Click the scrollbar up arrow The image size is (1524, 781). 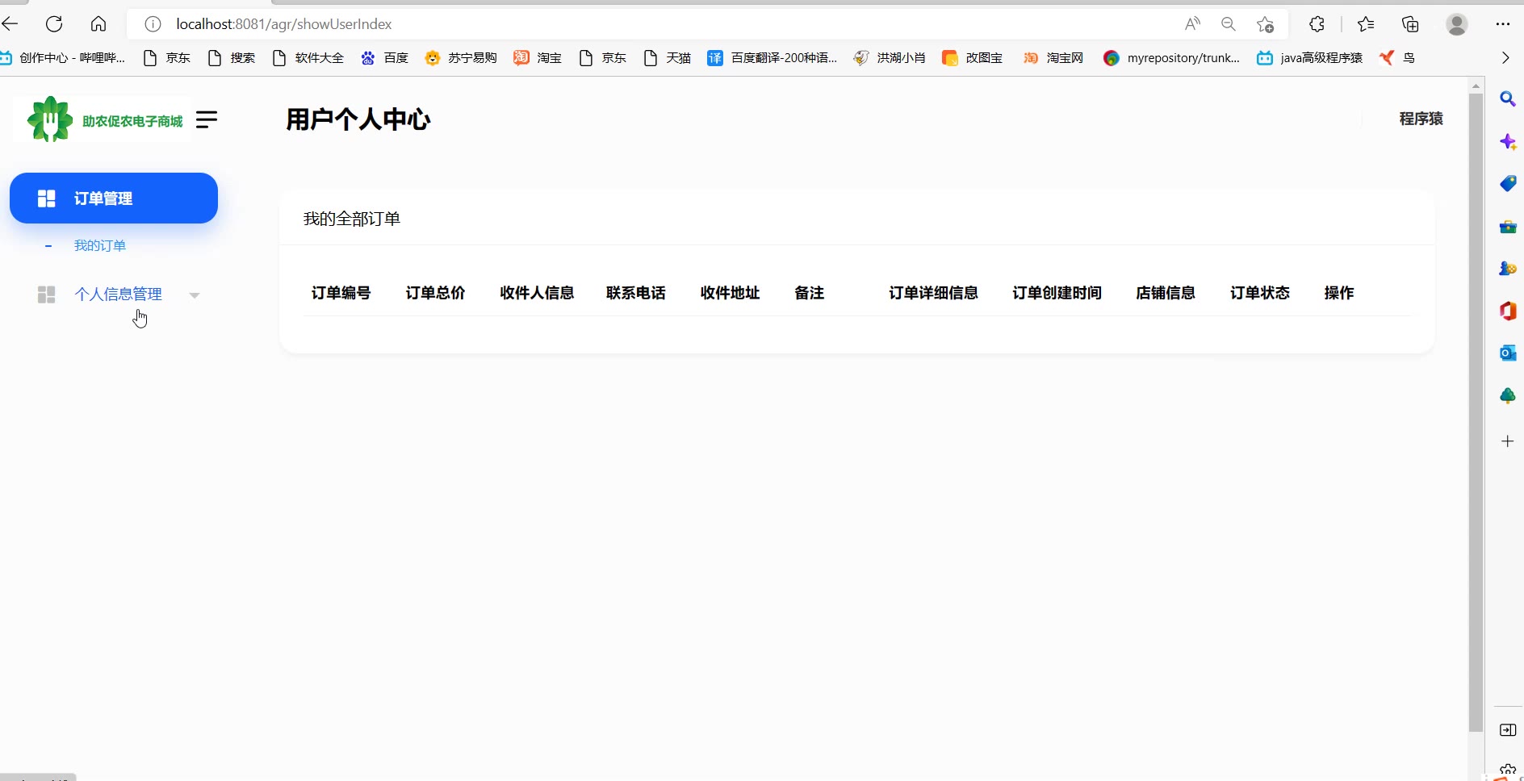pos(1476,86)
